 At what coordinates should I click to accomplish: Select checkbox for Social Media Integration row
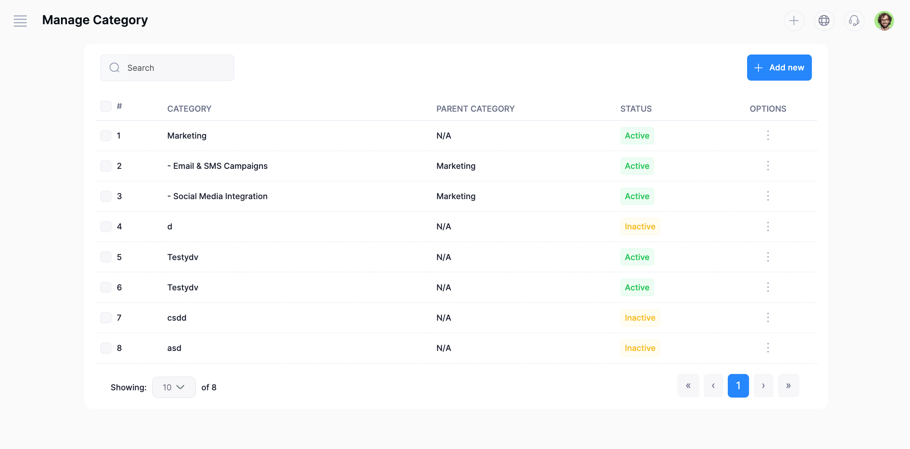pyautogui.click(x=106, y=196)
